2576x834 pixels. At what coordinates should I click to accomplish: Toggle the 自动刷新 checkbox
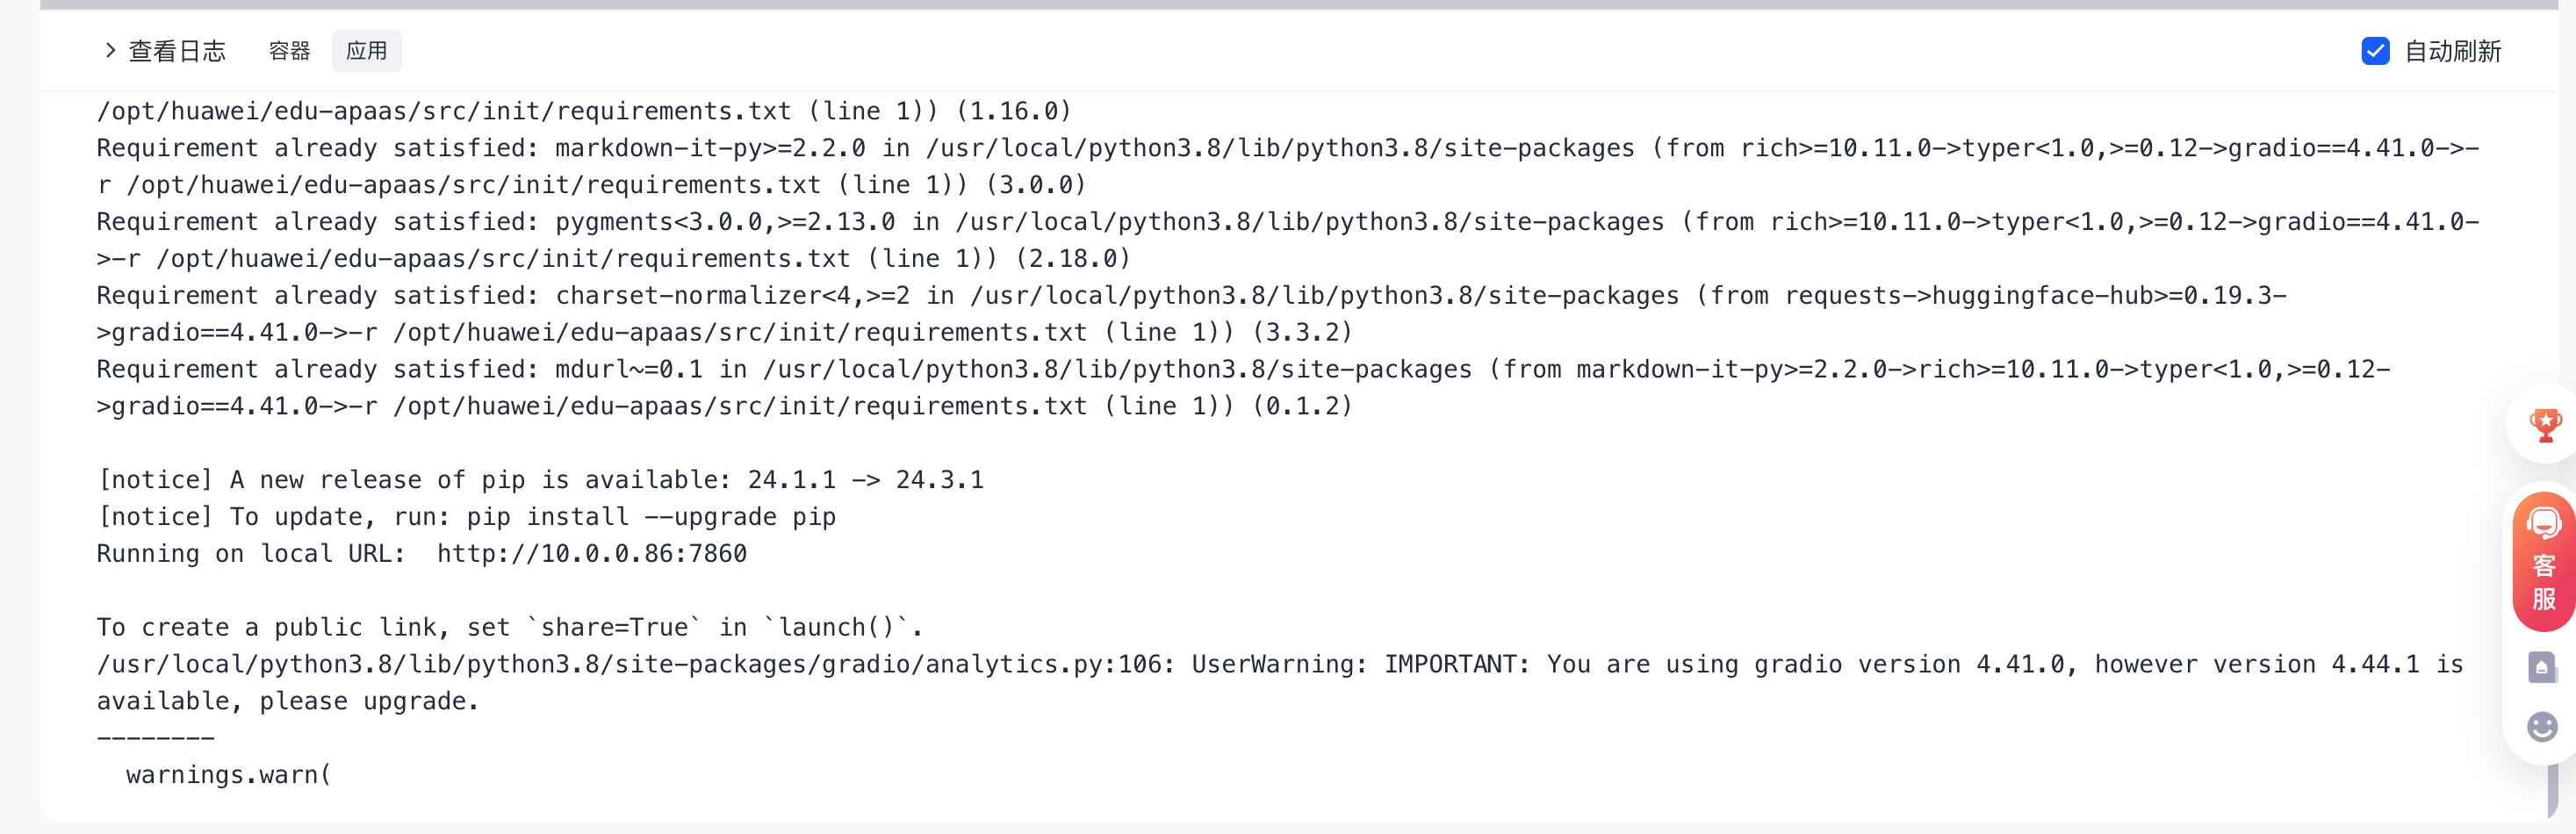pyautogui.click(x=2375, y=51)
